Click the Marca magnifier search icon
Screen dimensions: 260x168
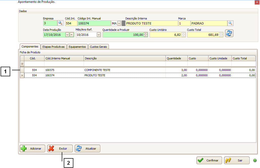pyautogui.click(x=230, y=23)
